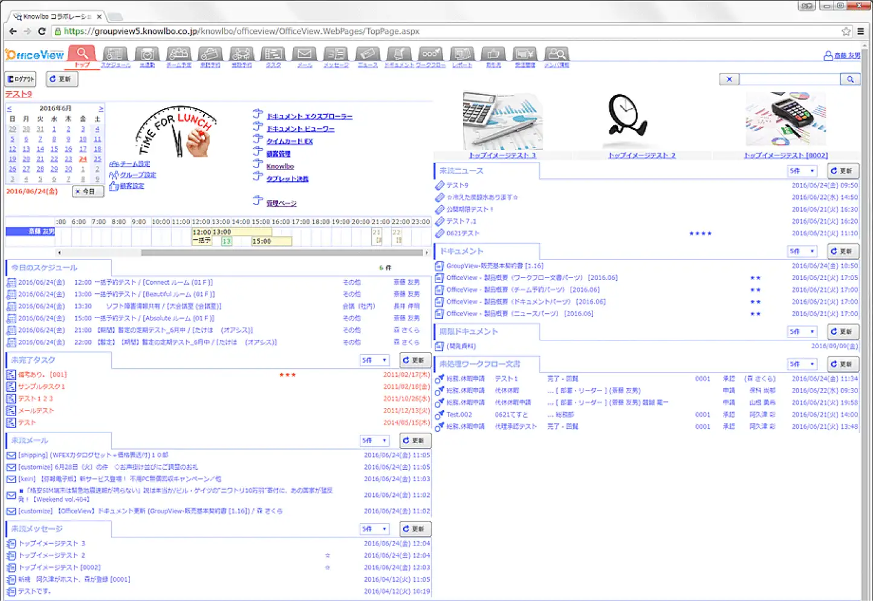This screenshot has width=873, height=601.
Task: Go to next month in the calendar
Action: (x=101, y=109)
